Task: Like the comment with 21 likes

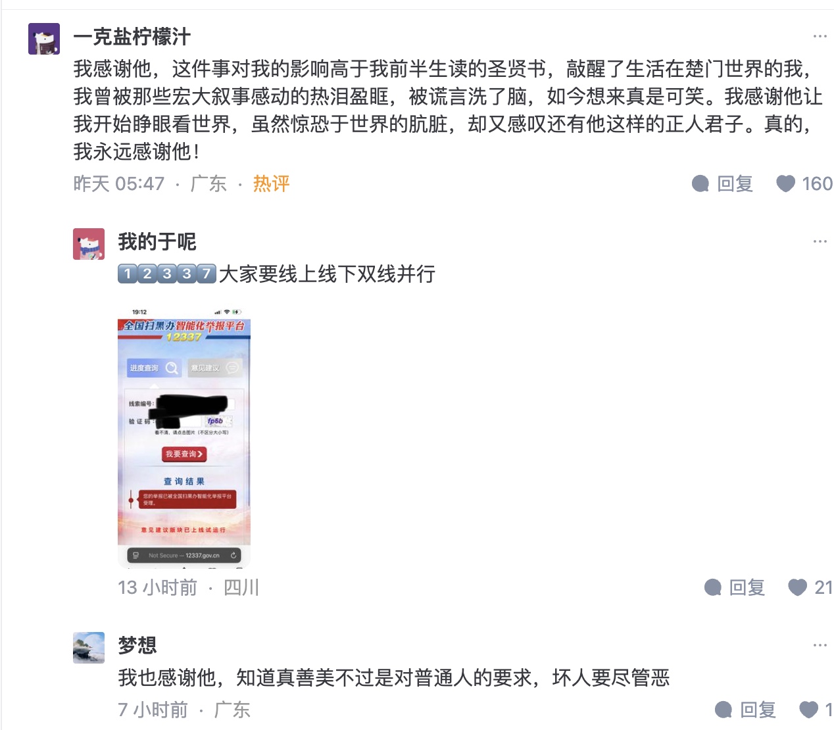Action: [797, 587]
